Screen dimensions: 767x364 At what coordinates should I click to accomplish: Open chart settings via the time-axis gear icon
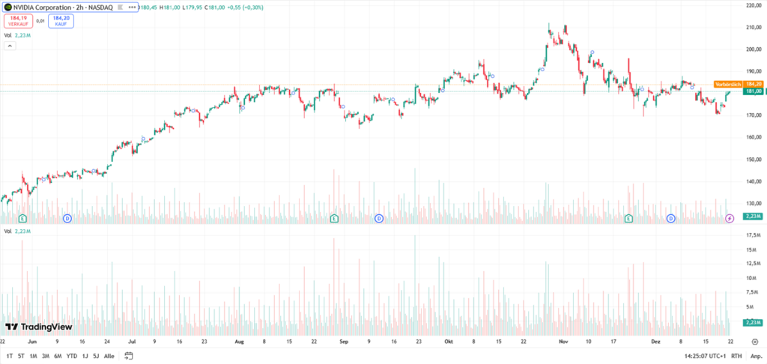coord(754,342)
